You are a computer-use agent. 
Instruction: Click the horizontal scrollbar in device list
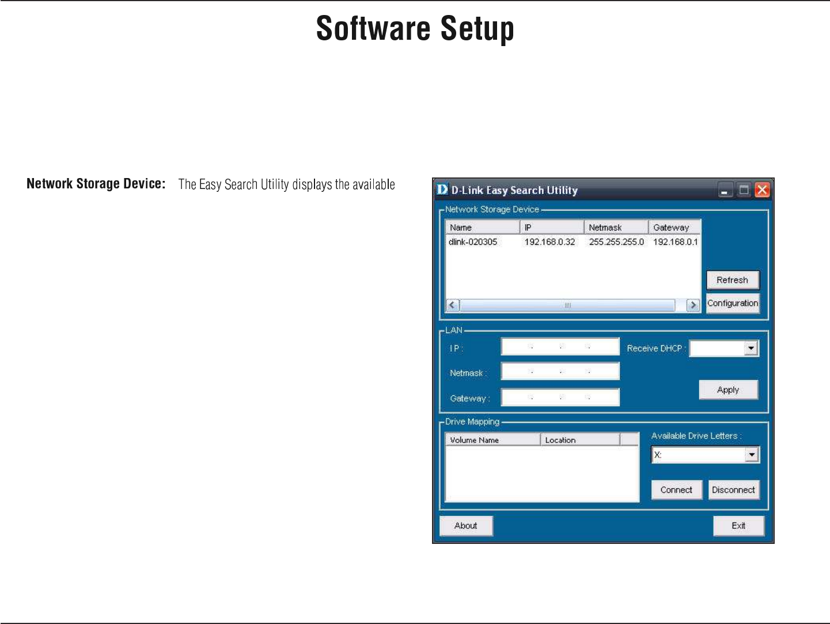[x=567, y=305]
